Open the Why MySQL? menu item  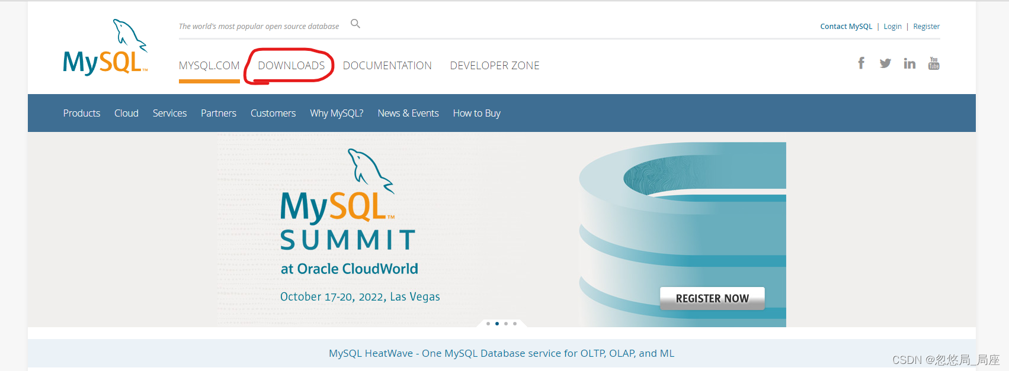point(337,113)
